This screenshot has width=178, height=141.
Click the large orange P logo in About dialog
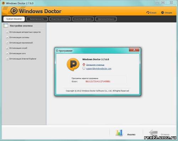(x=73, y=64)
